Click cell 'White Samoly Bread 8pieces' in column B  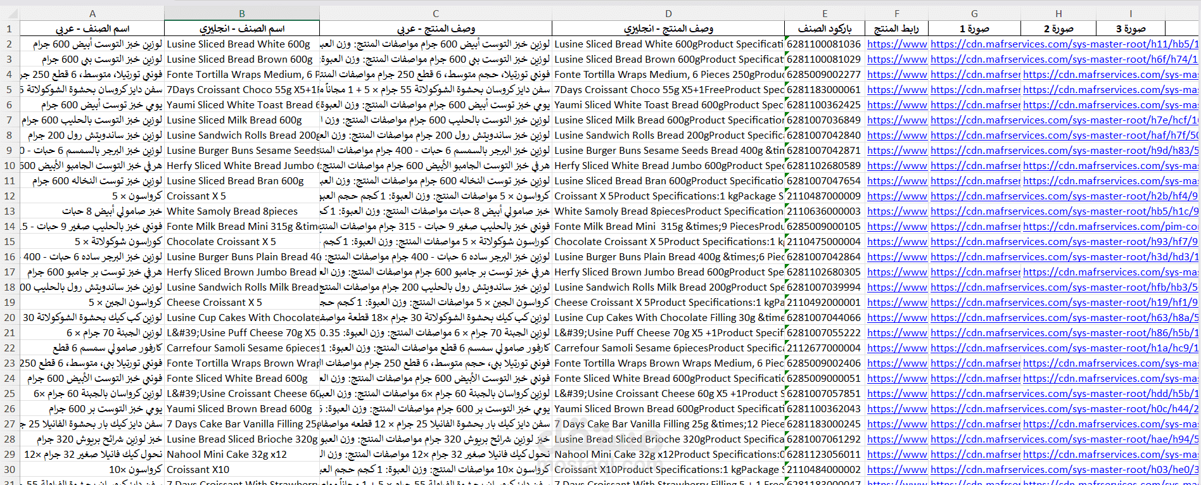click(x=242, y=211)
